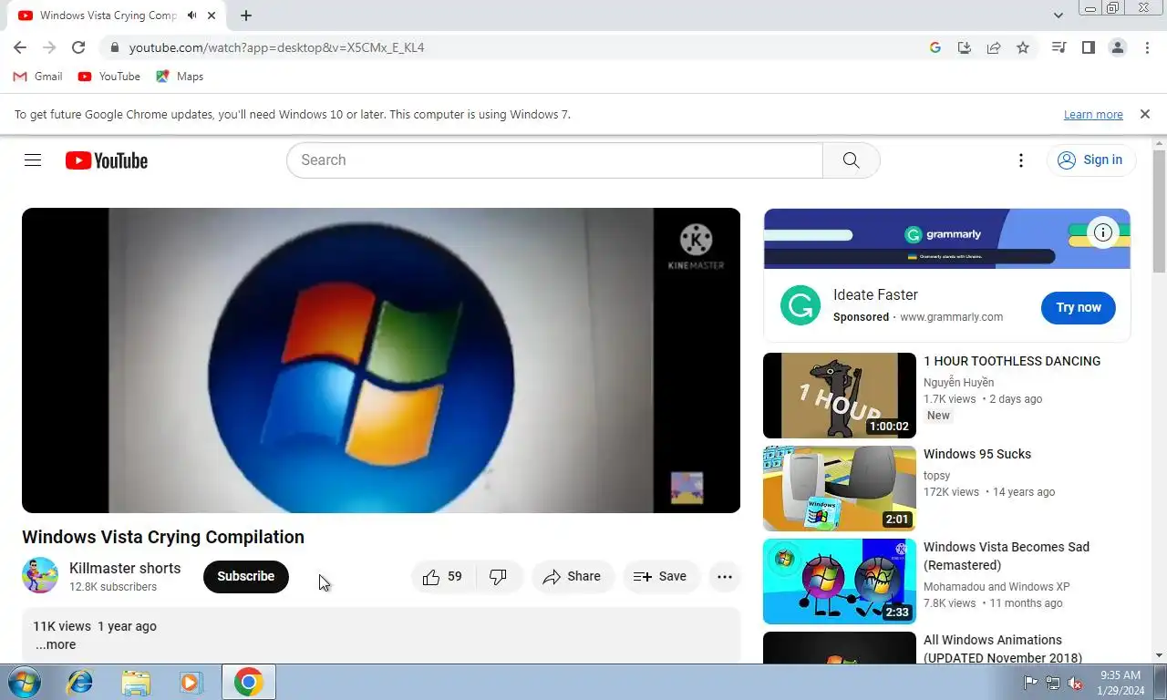Click the browser forward arrow
The width and height of the screenshot is (1167, 700).
[x=49, y=47]
